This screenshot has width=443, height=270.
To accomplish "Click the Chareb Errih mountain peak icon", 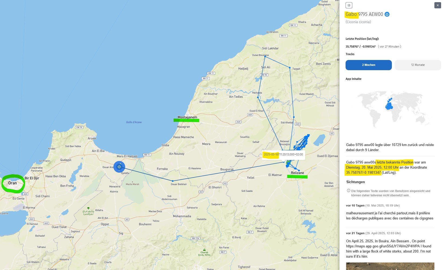I will (204, 250).
